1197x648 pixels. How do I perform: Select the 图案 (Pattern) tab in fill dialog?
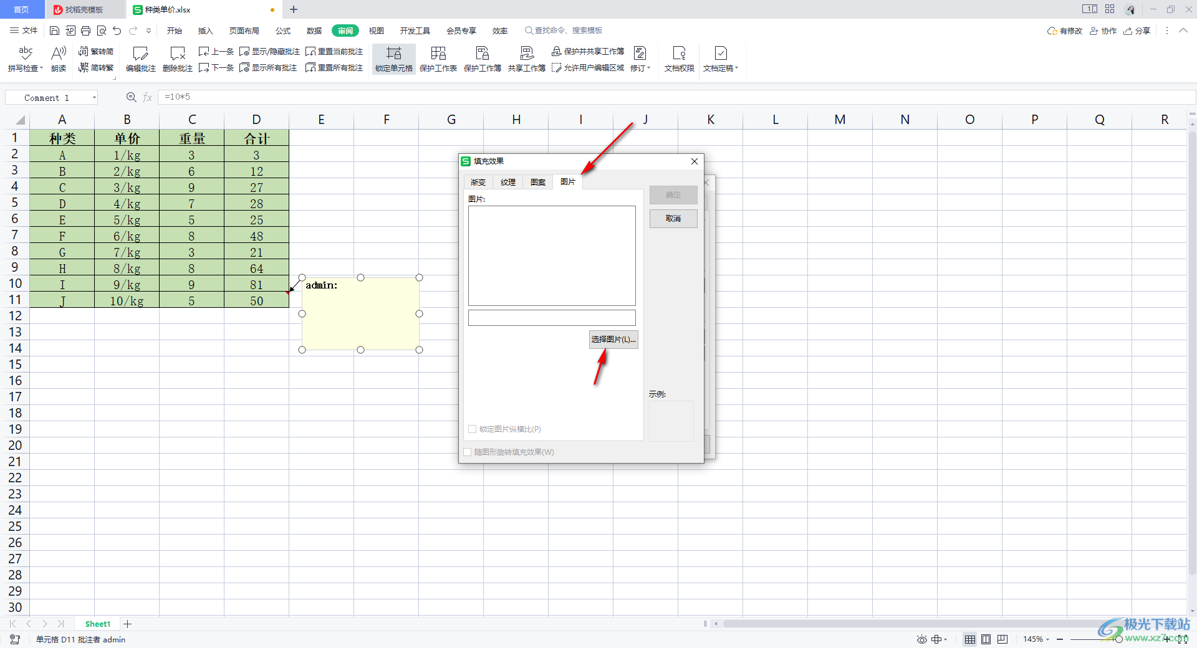[538, 182]
